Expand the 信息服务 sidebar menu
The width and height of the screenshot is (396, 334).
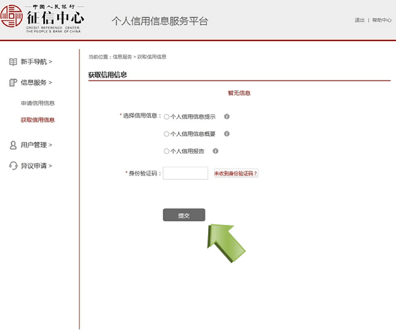[x=36, y=82]
